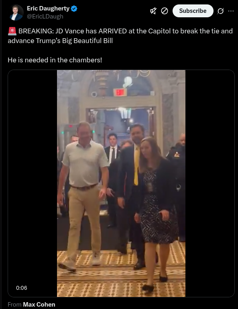
Task: Open the Eric Daugherty display name link
Action: (48, 8)
